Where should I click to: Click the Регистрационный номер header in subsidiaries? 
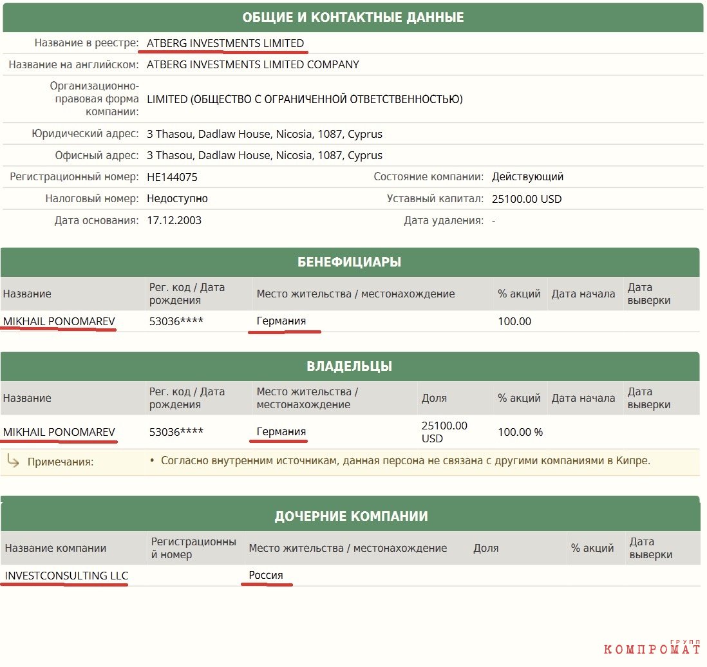(193, 548)
